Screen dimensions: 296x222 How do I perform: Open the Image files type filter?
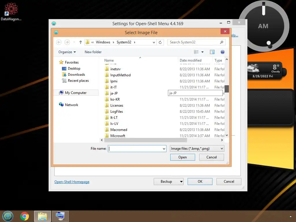pos(197,149)
